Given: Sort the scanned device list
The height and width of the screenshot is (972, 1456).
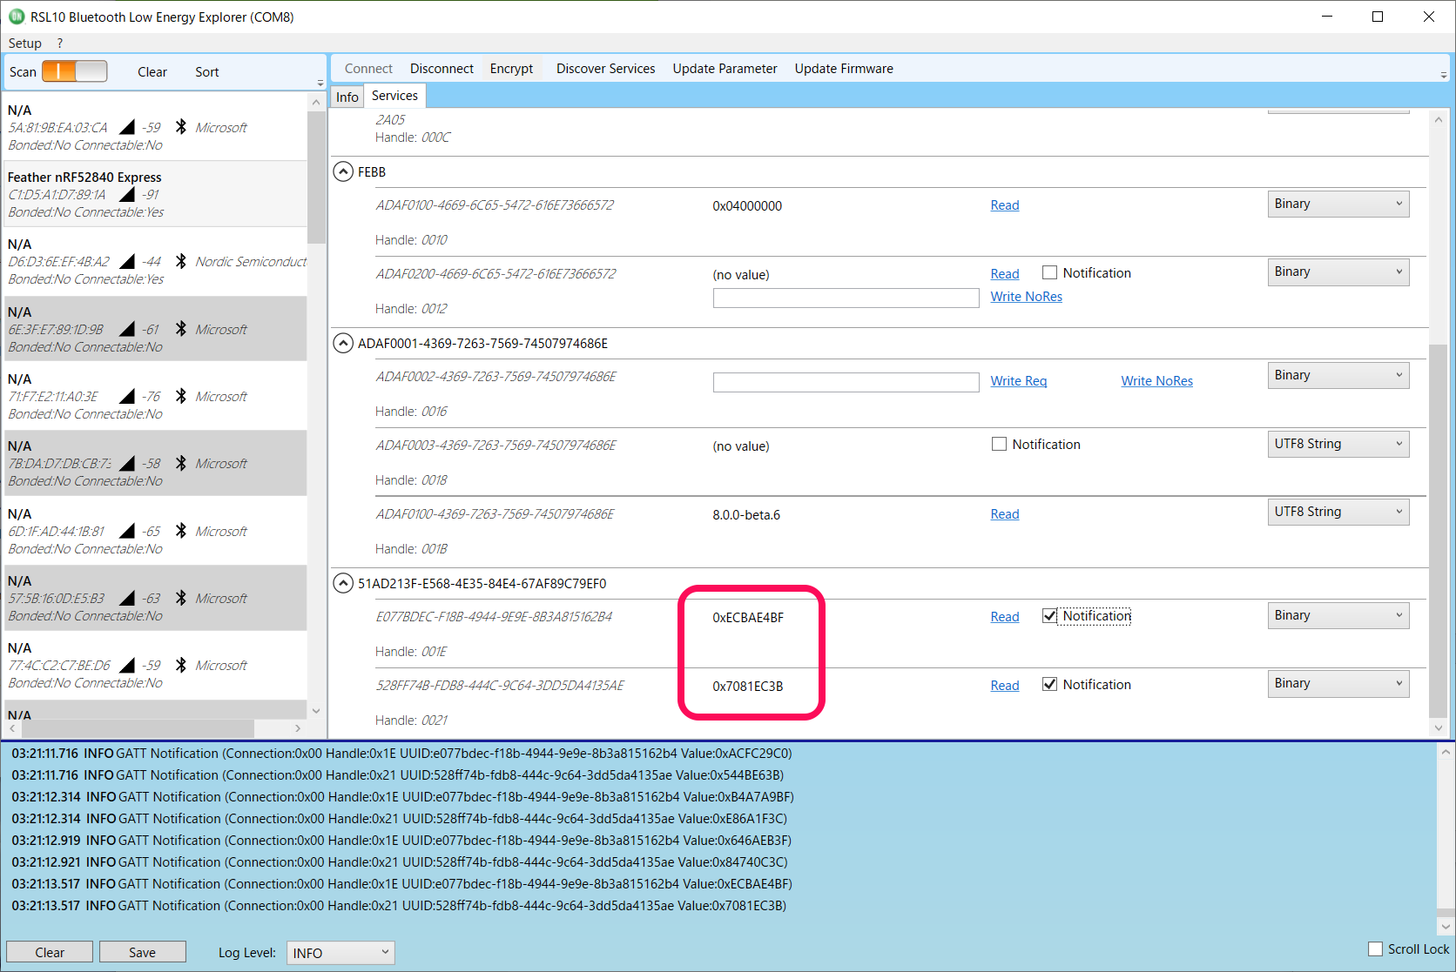Looking at the screenshot, I should click(x=207, y=72).
